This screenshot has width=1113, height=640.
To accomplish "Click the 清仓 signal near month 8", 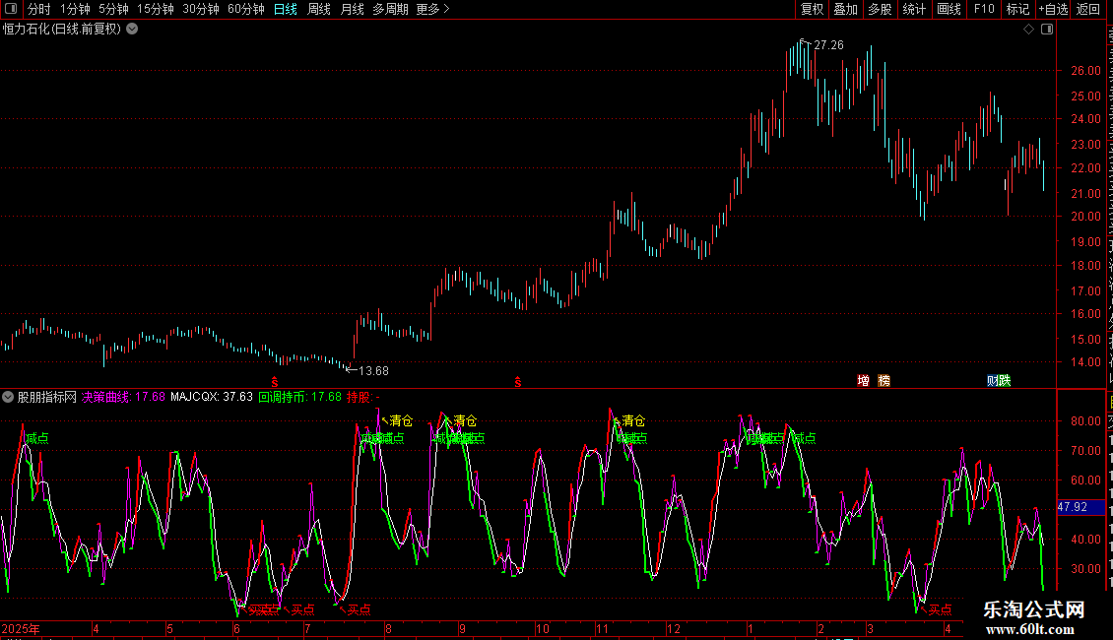I will pyautogui.click(x=400, y=420).
